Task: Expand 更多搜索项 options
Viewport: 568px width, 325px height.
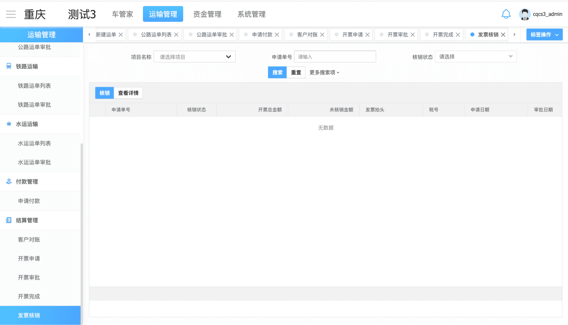Action: click(x=324, y=73)
